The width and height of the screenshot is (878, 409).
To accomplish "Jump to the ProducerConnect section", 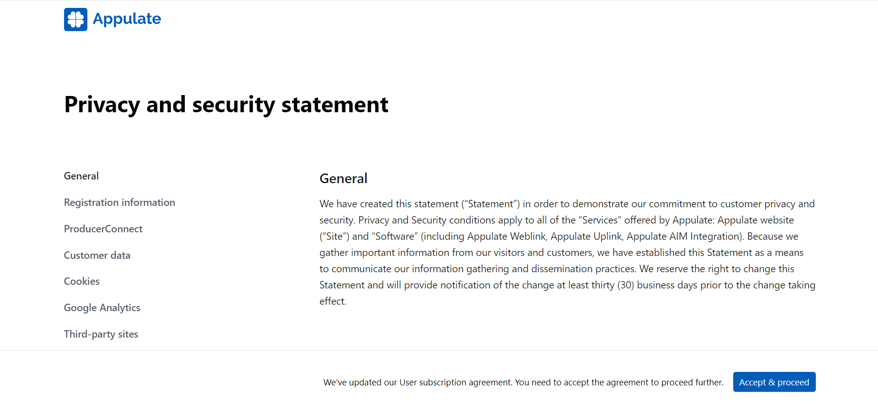I will click(103, 229).
